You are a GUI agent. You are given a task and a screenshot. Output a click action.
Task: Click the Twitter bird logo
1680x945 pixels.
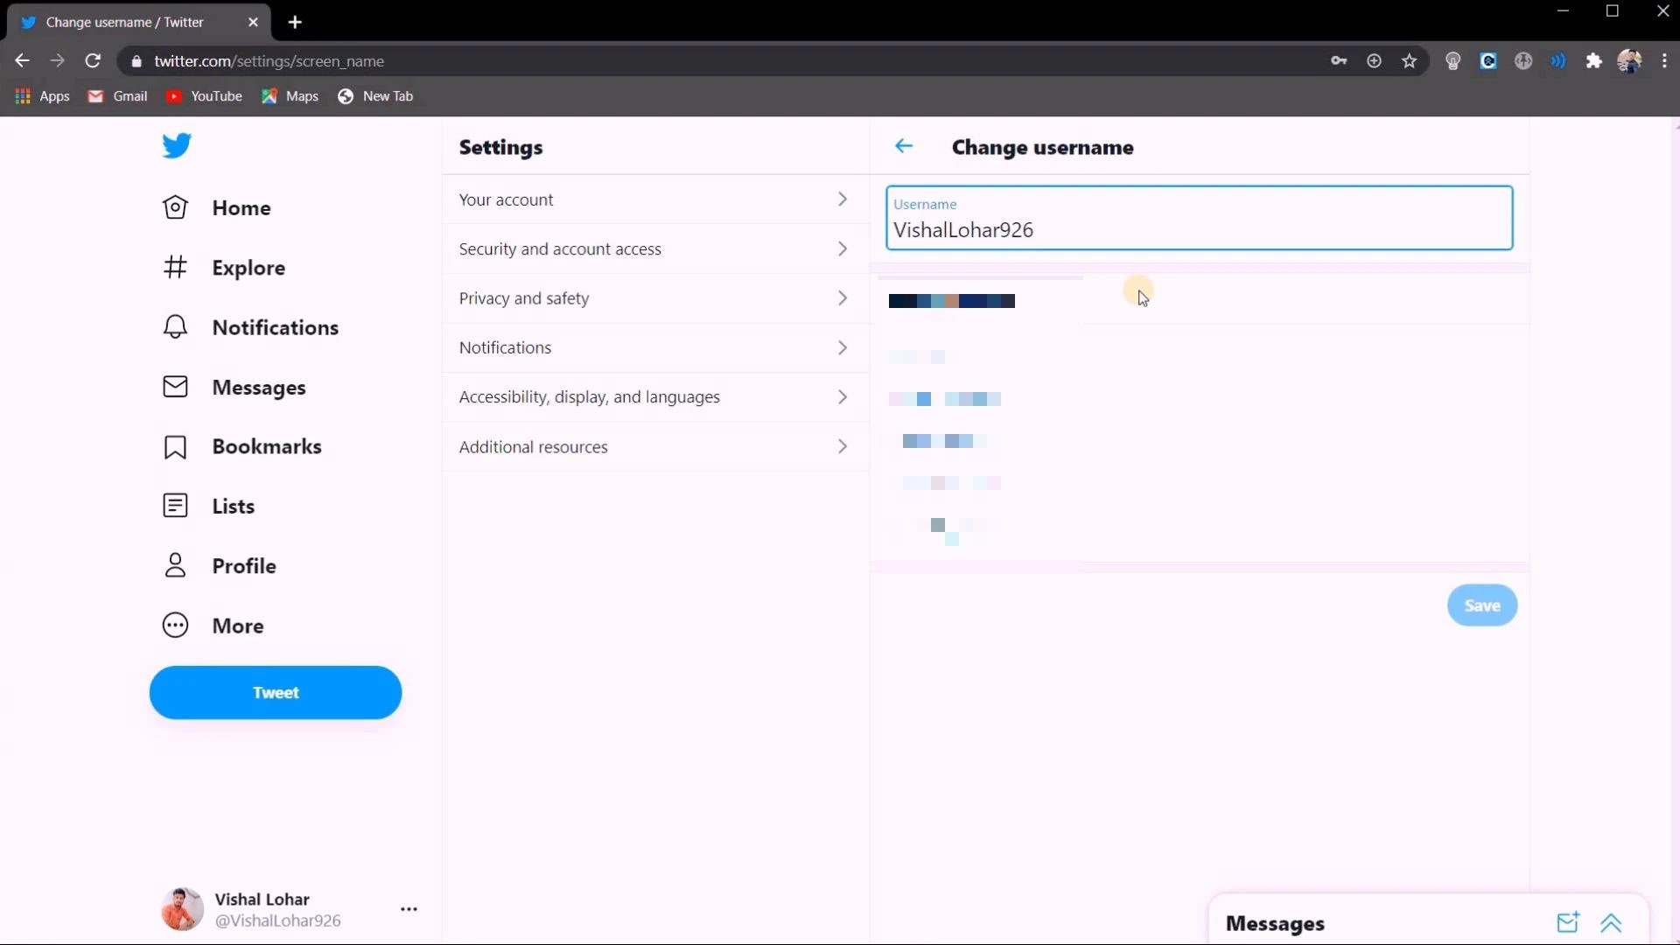coord(176,145)
